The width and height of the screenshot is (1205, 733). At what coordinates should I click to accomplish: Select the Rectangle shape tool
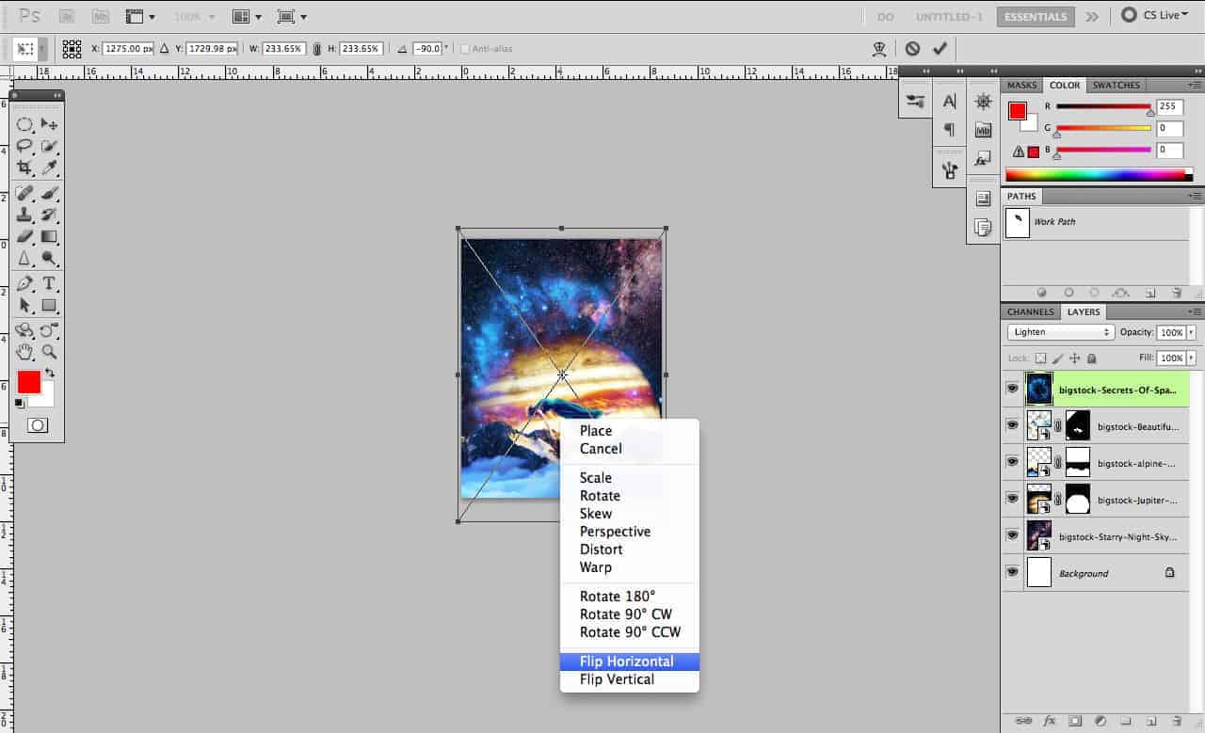50,305
